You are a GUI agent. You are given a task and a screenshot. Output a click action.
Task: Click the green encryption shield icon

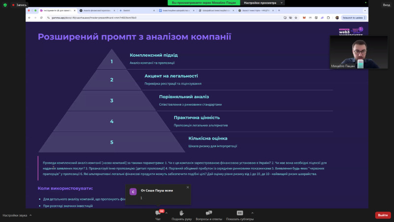(x=5, y=4)
